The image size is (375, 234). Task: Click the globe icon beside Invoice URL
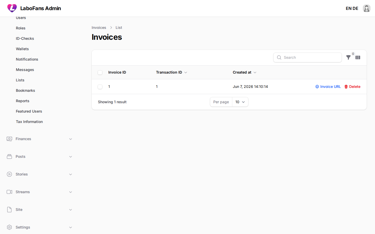(x=317, y=87)
